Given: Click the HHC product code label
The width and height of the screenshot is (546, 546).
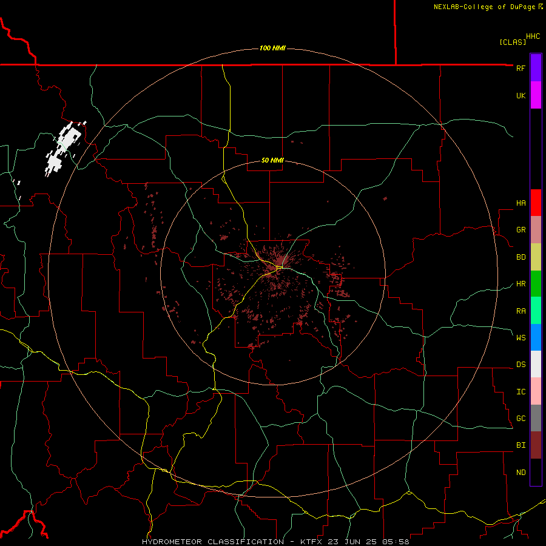Looking at the screenshot, I should pyautogui.click(x=533, y=36).
